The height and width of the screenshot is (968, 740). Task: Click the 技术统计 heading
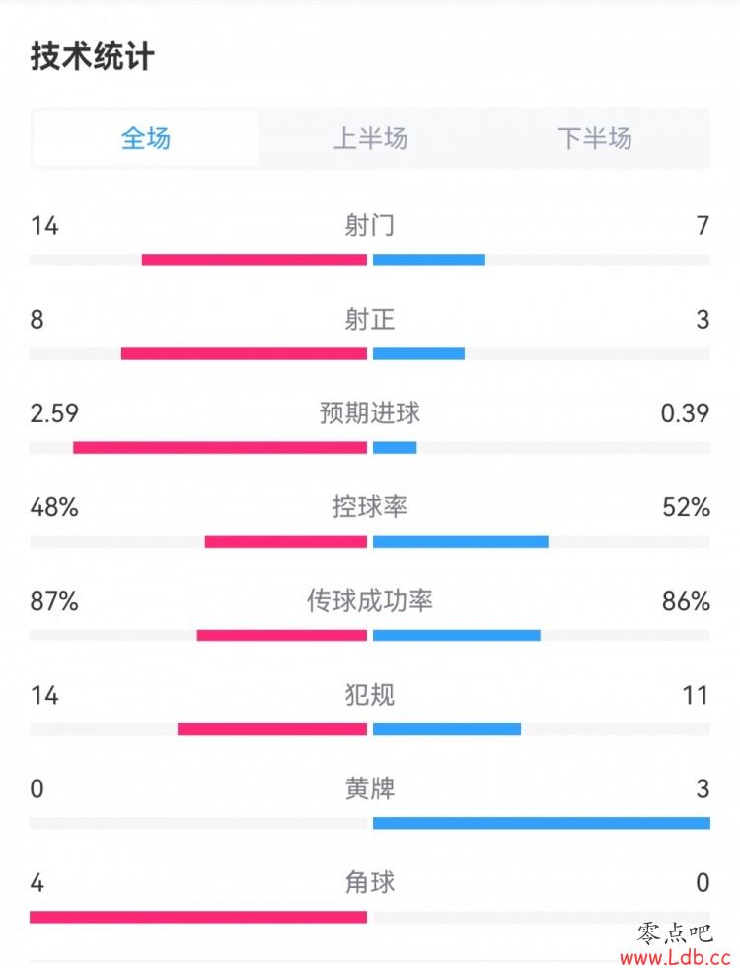[x=93, y=57]
